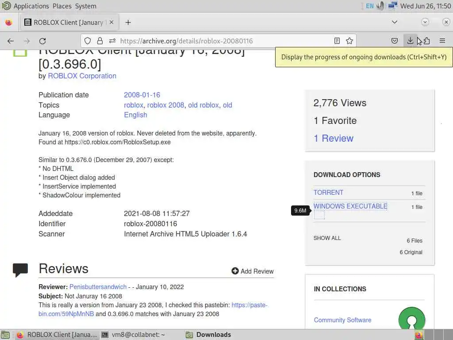
Task: Click the green Community Software collection icon
Action: pyautogui.click(x=412, y=318)
